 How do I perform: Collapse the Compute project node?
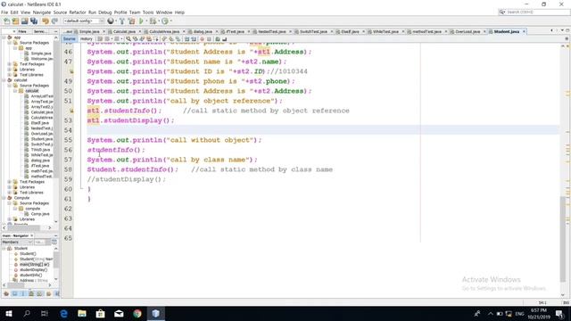tap(4, 198)
